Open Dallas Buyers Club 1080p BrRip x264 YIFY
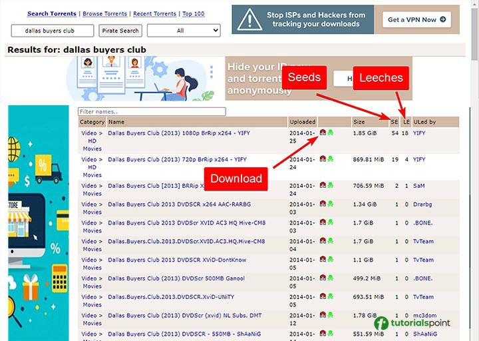The height and width of the screenshot is (341, 479). point(179,133)
